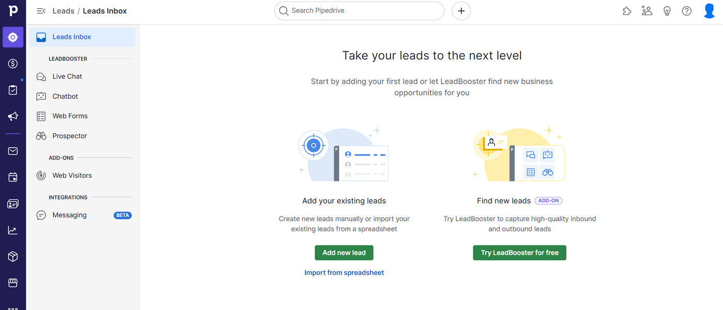Open the Leads target icon in sidebar
The height and width of the screenshot is (310, 723).
pos(13,37)
